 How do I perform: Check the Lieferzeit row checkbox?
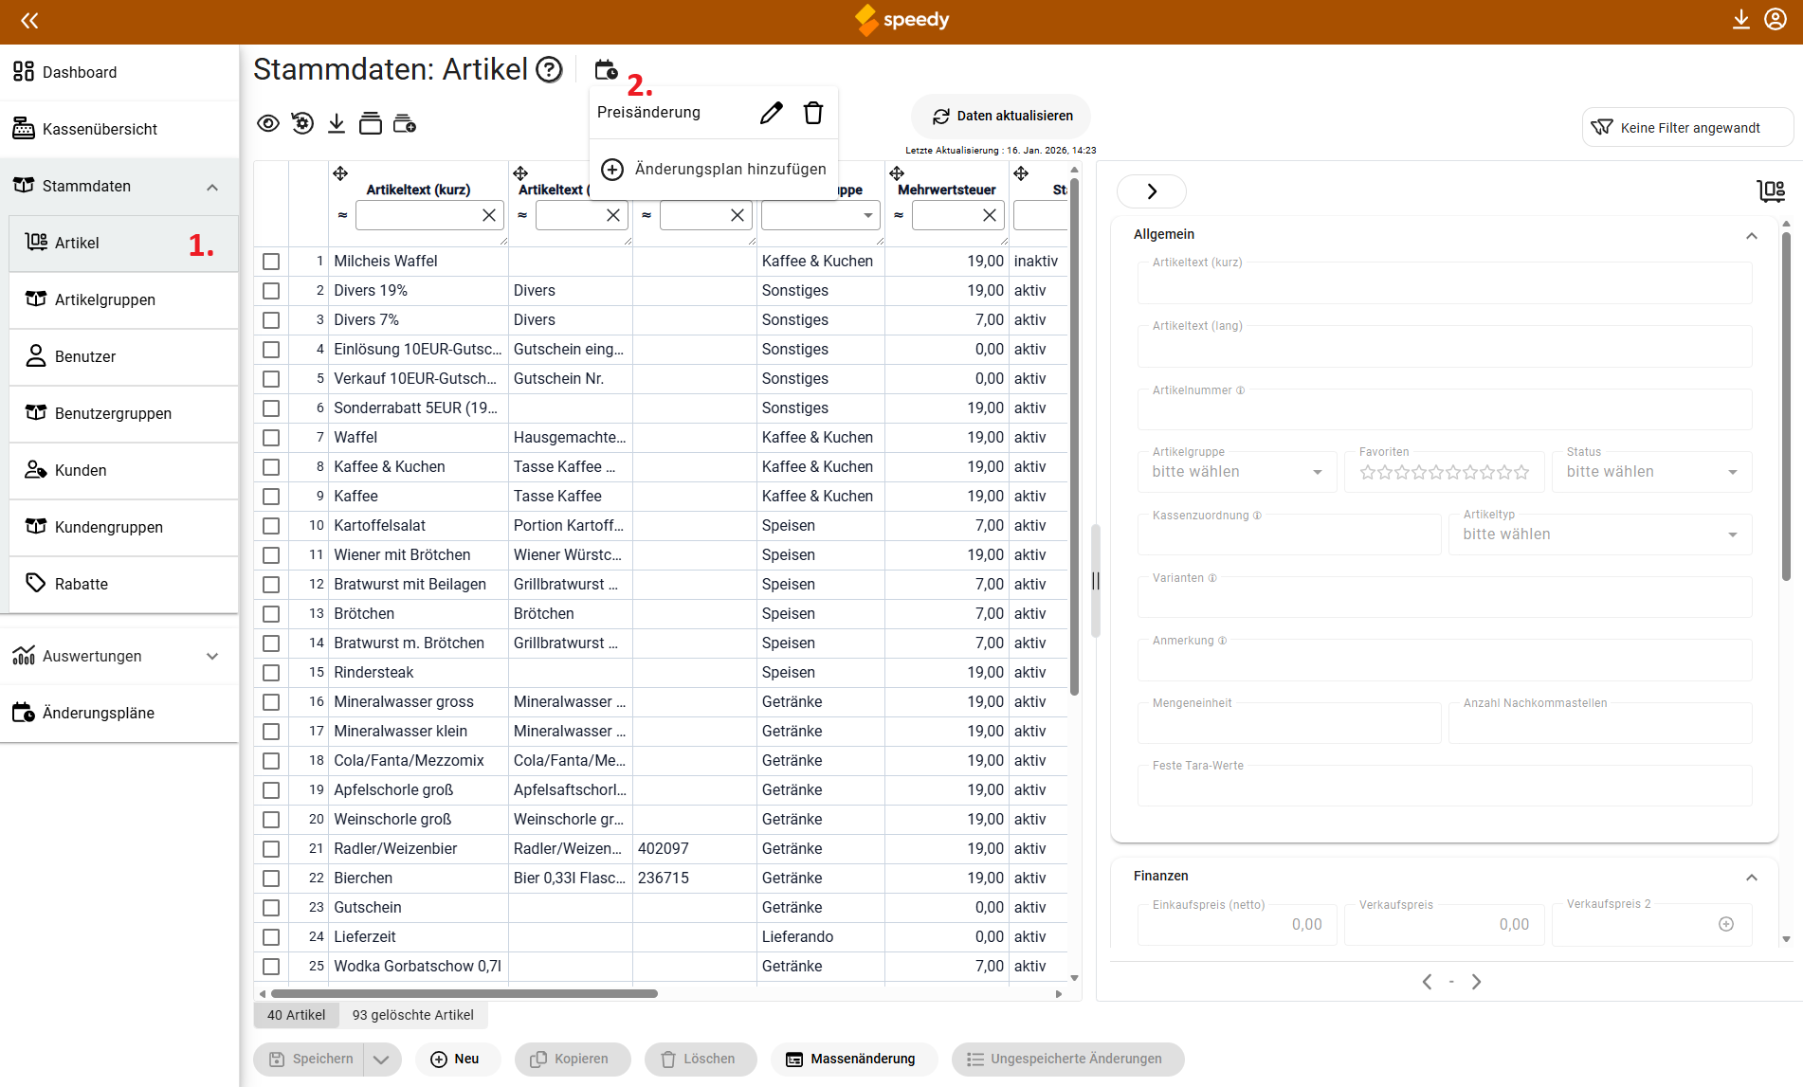(271, 937)
